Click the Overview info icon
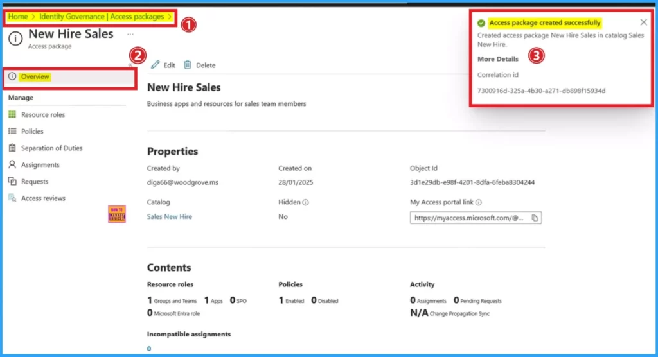Image resolution: width=658 pixels, height=357 pixels. (x=12, y=76)
